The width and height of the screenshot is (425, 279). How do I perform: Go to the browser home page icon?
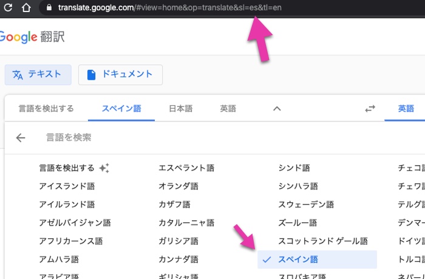pos(26,8)
